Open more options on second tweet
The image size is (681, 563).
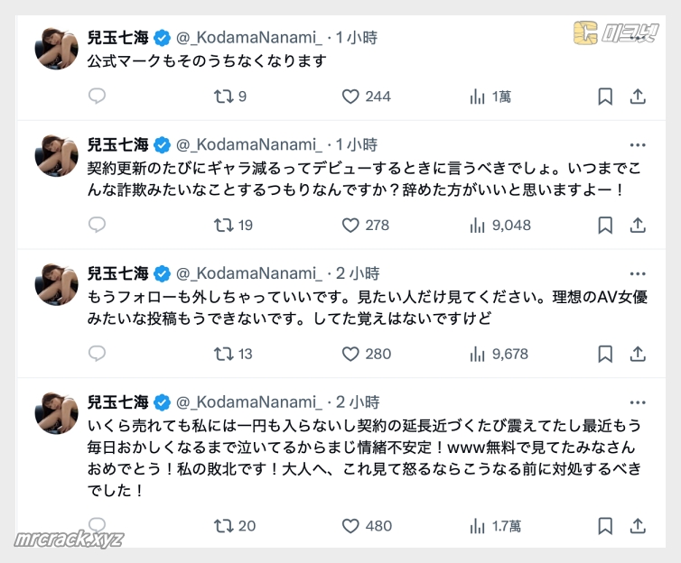[x=638, y=144]
